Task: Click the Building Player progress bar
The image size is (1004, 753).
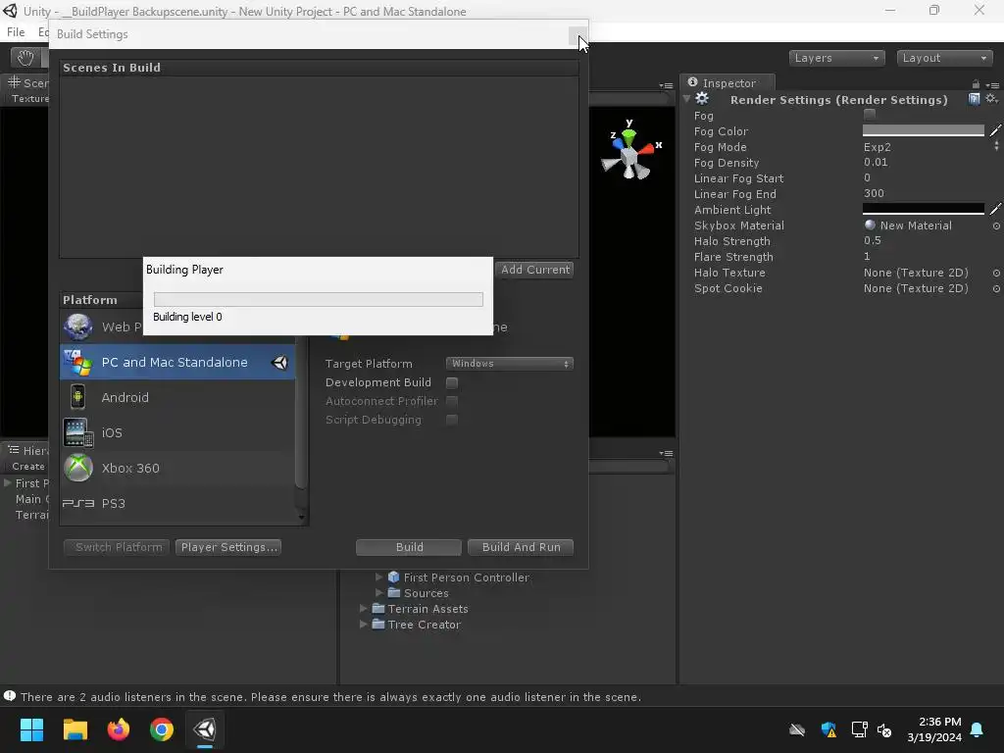Action: tap(319, 299)
